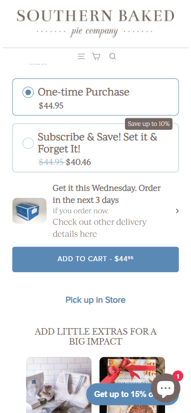Viewport: 191px width, 413px height.
Task: Open the Shopify chat bubble
Action: [165, 388]
